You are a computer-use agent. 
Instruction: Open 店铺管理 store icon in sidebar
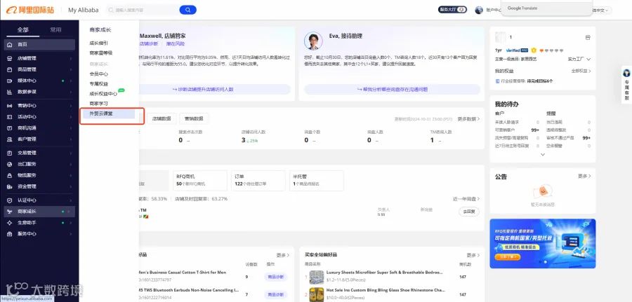(x=10, y=58)
